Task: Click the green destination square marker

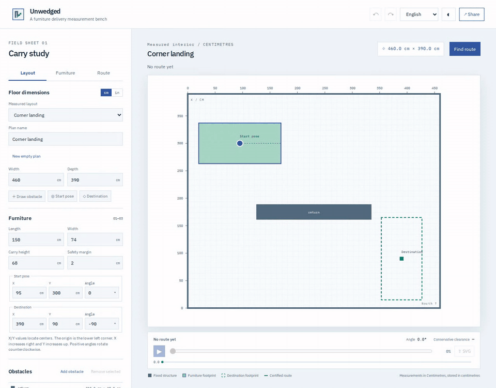Action: point(401,259)
